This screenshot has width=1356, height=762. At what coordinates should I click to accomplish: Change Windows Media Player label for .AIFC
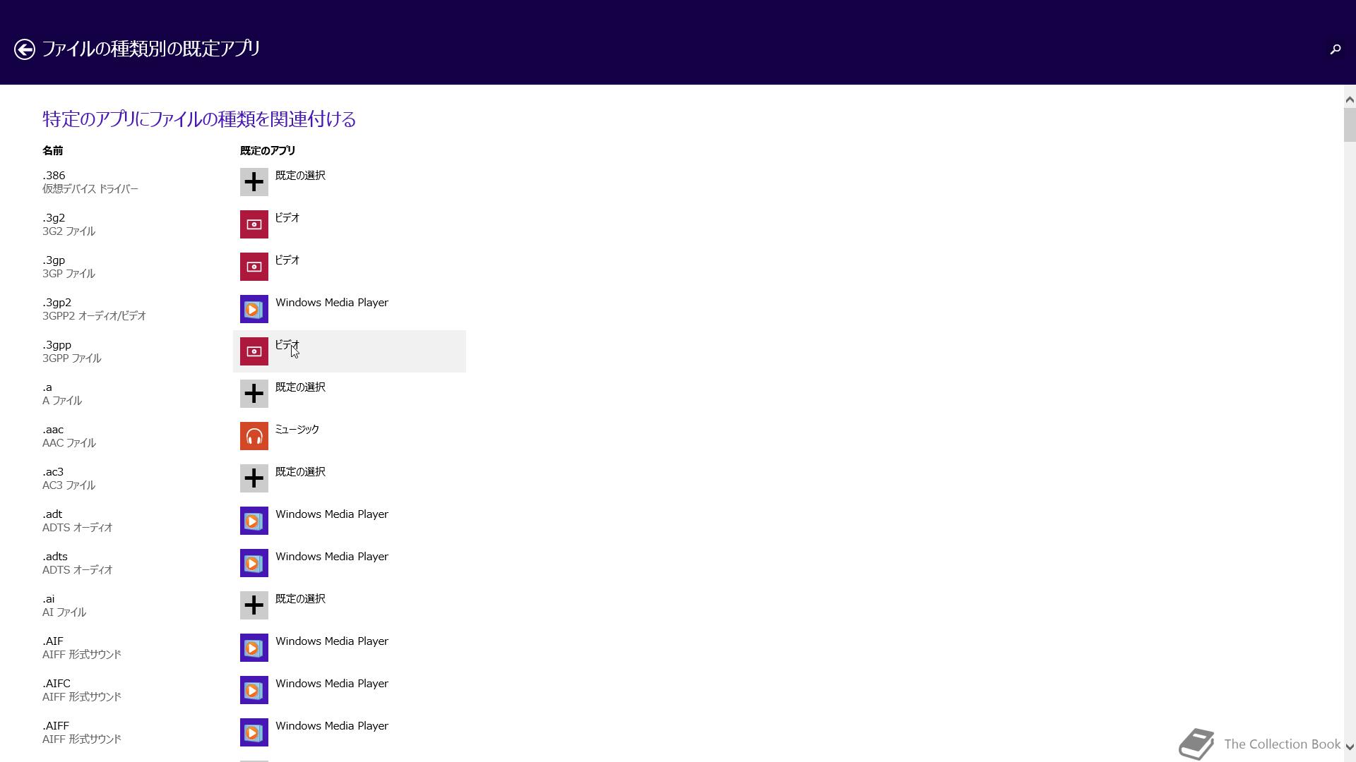[332, 683]
